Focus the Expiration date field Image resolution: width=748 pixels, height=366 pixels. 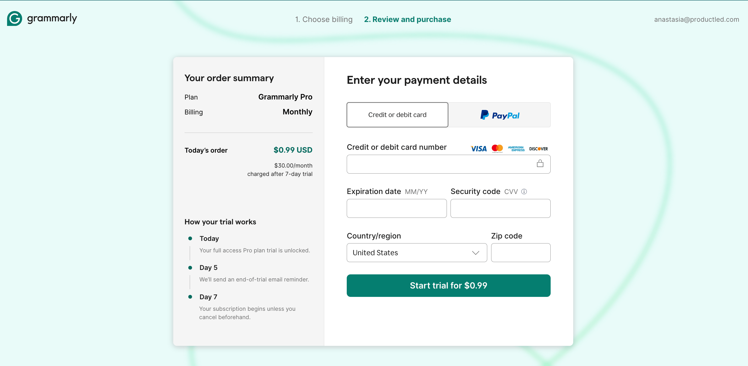coord(396,208)
